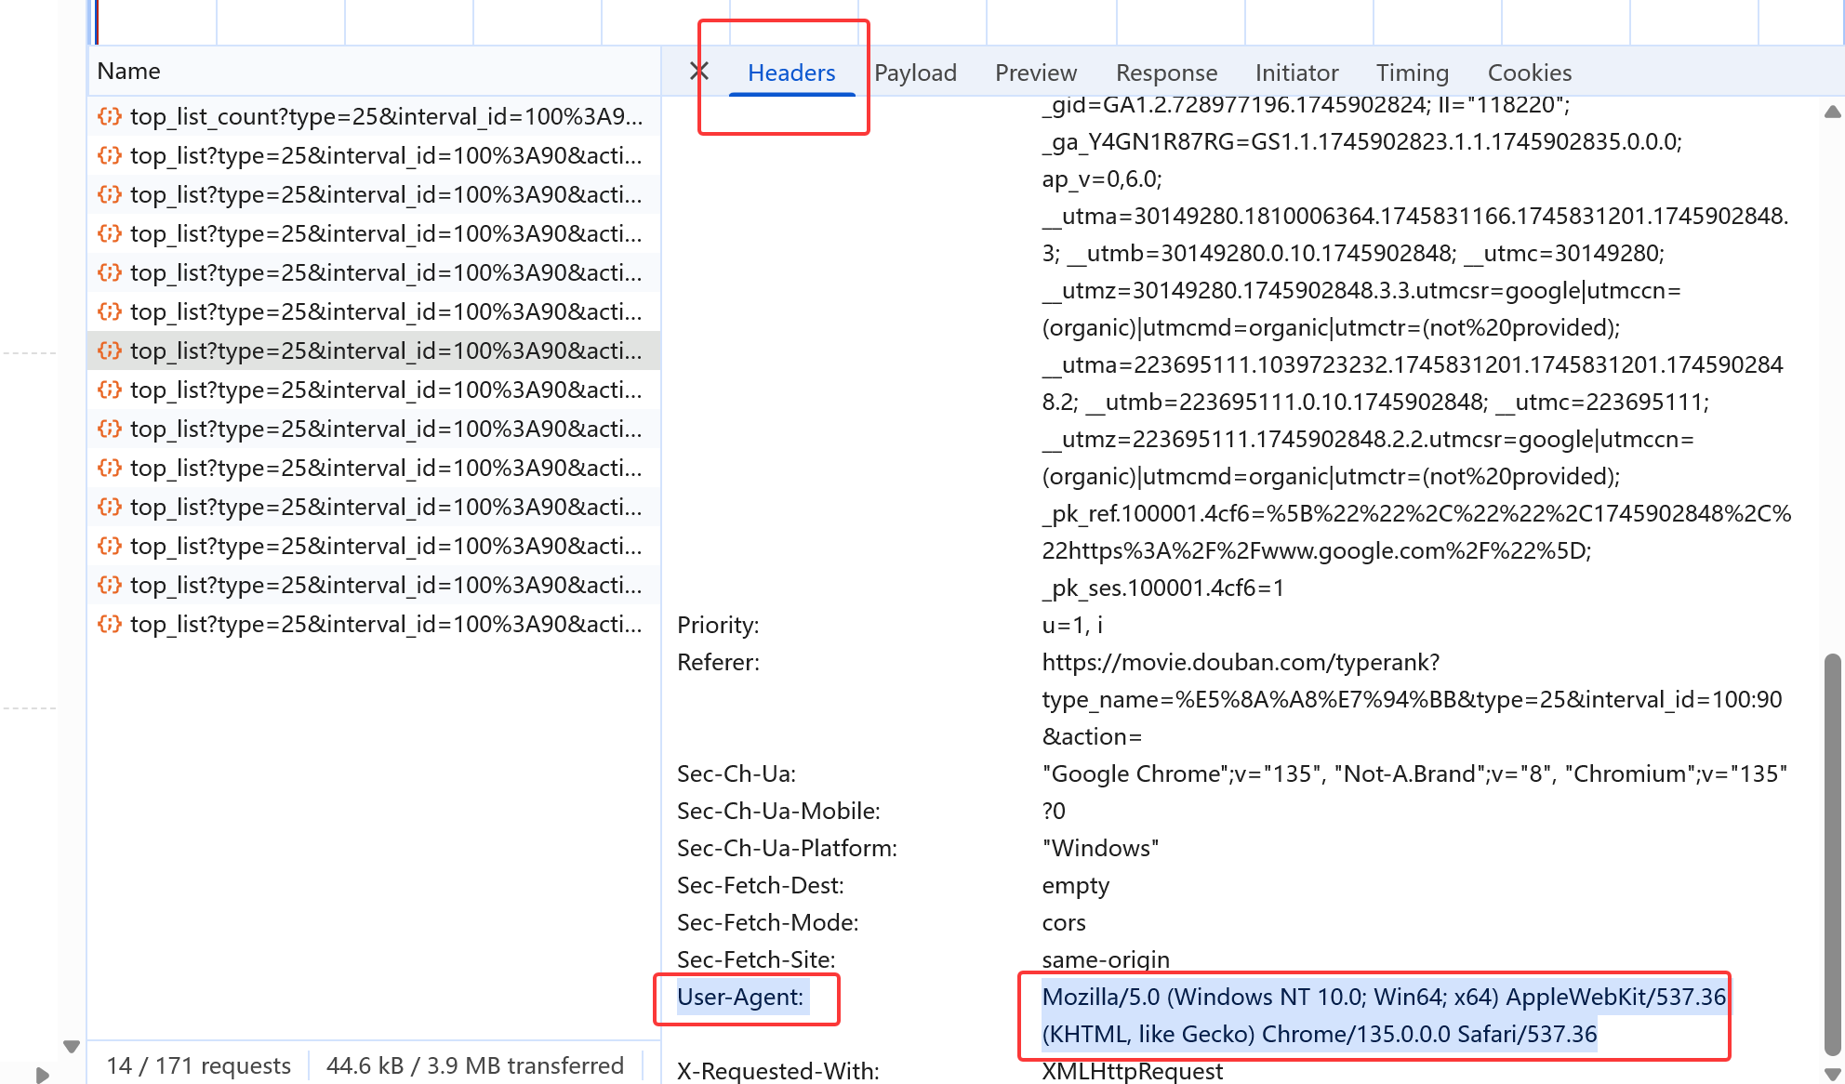Click JSON icon of top_list_count request

pyautogui.click(x=110, y=116)
